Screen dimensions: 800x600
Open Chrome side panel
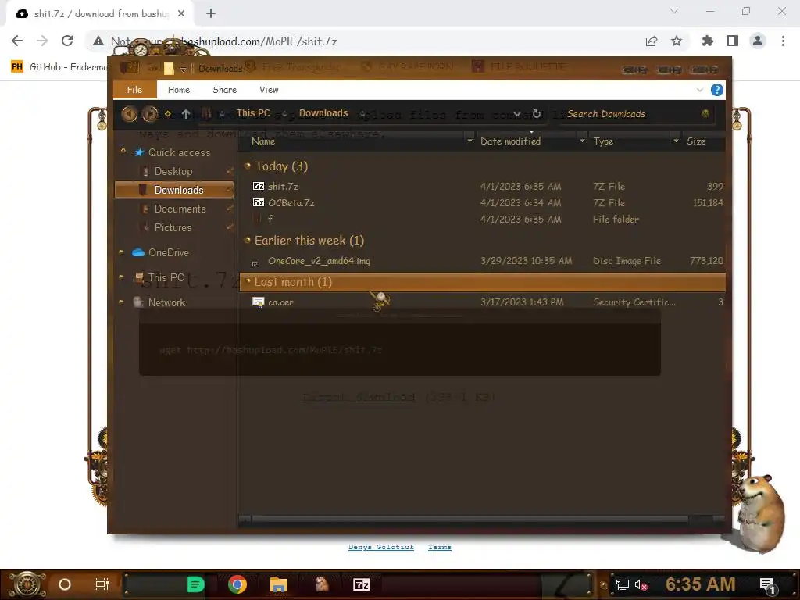pos(733,41)
